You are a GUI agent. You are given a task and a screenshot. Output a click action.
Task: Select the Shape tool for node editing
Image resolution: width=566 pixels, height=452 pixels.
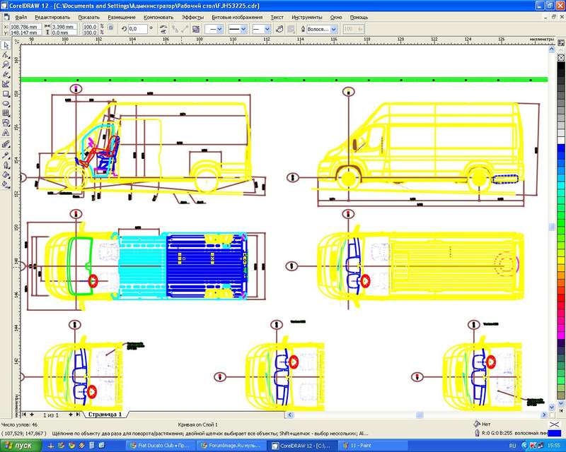point(6,54)
